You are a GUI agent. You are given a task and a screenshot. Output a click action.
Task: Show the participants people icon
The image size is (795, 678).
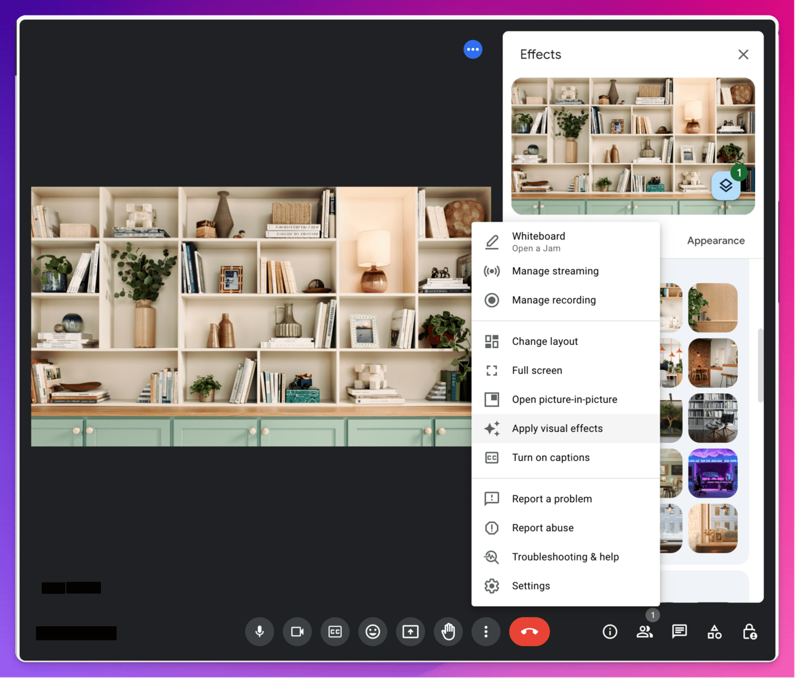click(644, 632)
